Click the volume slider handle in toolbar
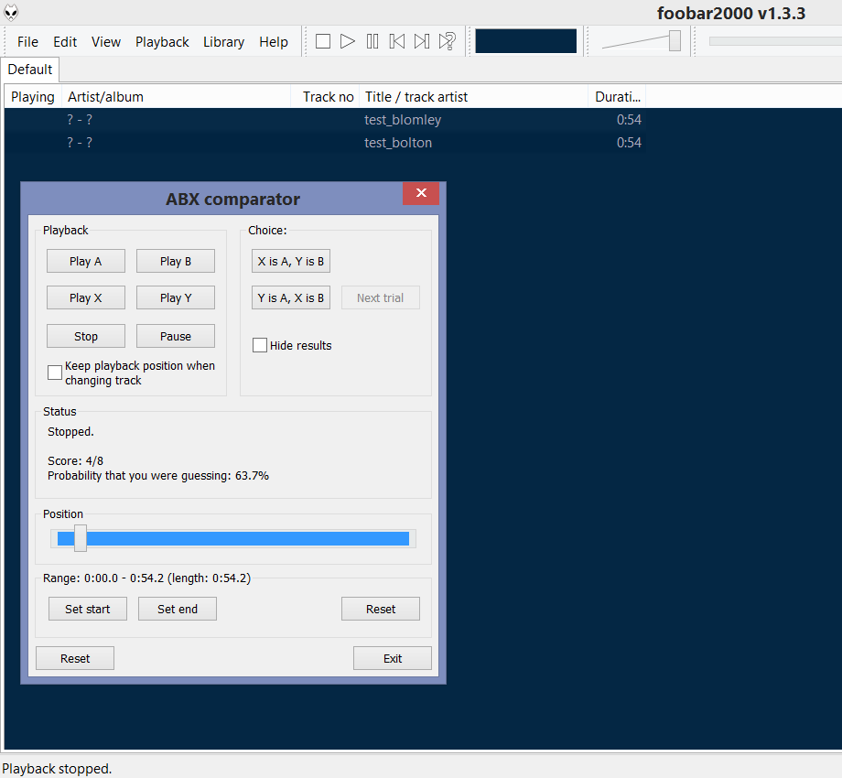 (x=675, y=41)
